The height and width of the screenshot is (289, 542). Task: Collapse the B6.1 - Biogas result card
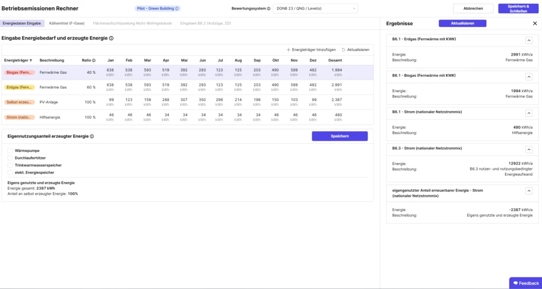(x=529, y=76)
